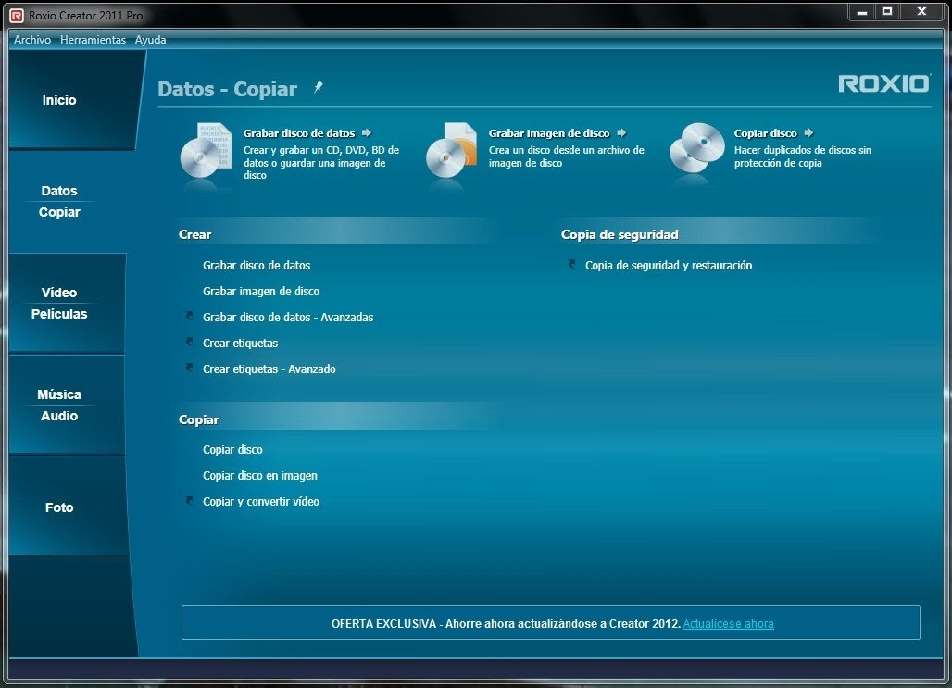Click the Copiar section header

tap(198, 419)
